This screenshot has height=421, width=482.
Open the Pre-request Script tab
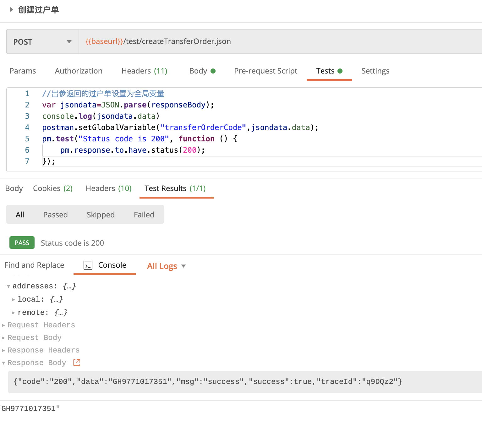266,71
